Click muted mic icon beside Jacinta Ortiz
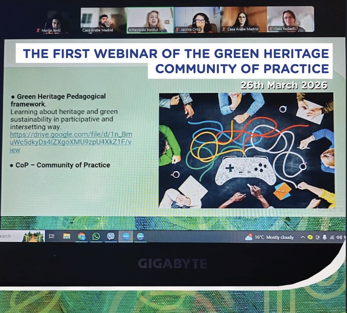This screenshot has height=313, width=347. [177, 29]
